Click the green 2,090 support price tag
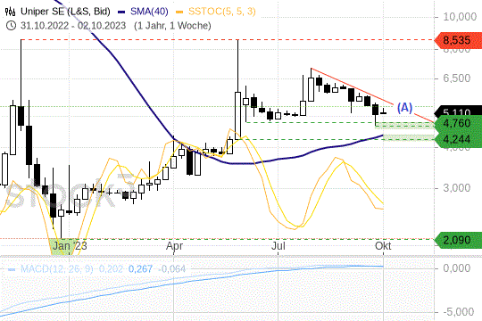The height and width of the screenshot is (321, 482). tap(458, 240)
